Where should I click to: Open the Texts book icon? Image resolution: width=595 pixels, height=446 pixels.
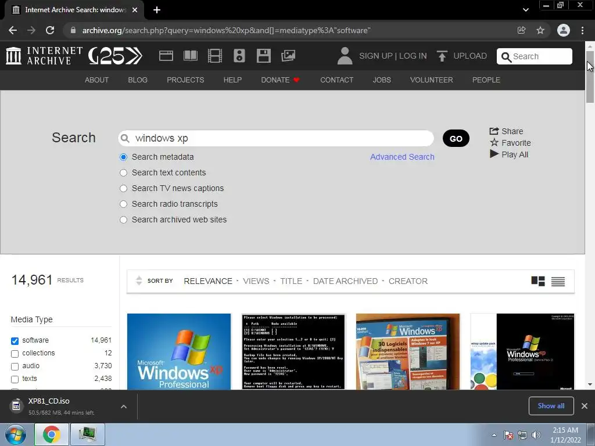pos(191,56)
